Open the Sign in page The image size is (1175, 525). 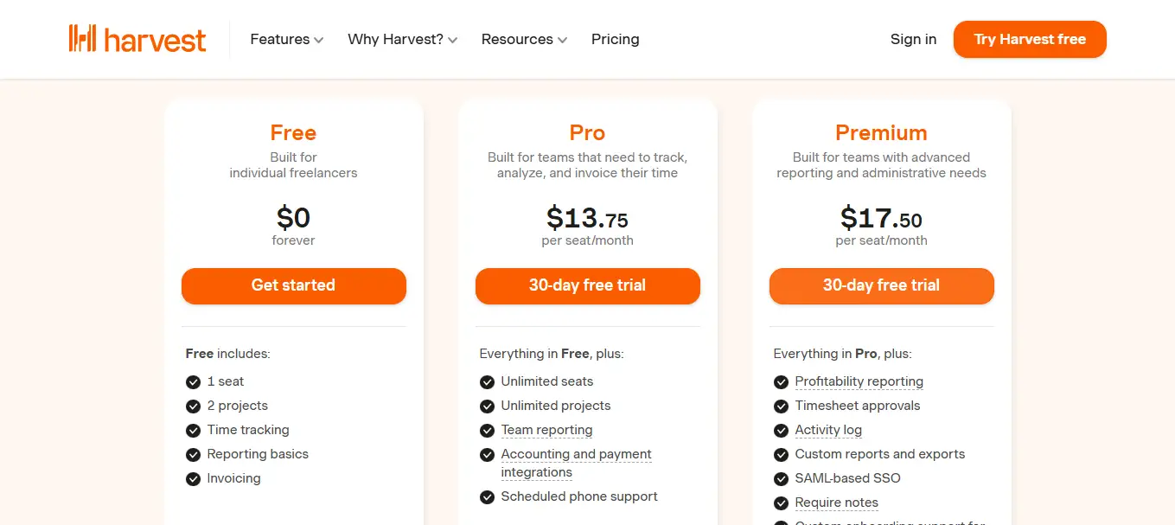[913, 39]
